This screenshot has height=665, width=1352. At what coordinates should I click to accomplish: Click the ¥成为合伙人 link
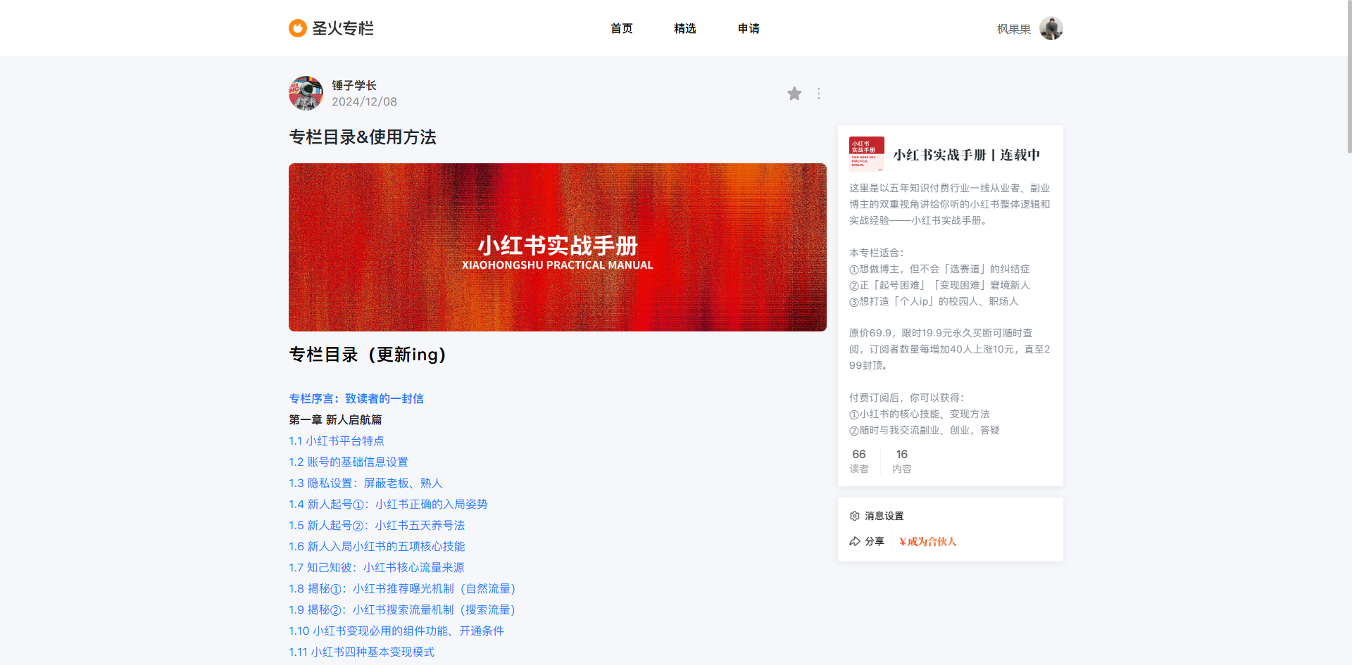coord(927,541)
